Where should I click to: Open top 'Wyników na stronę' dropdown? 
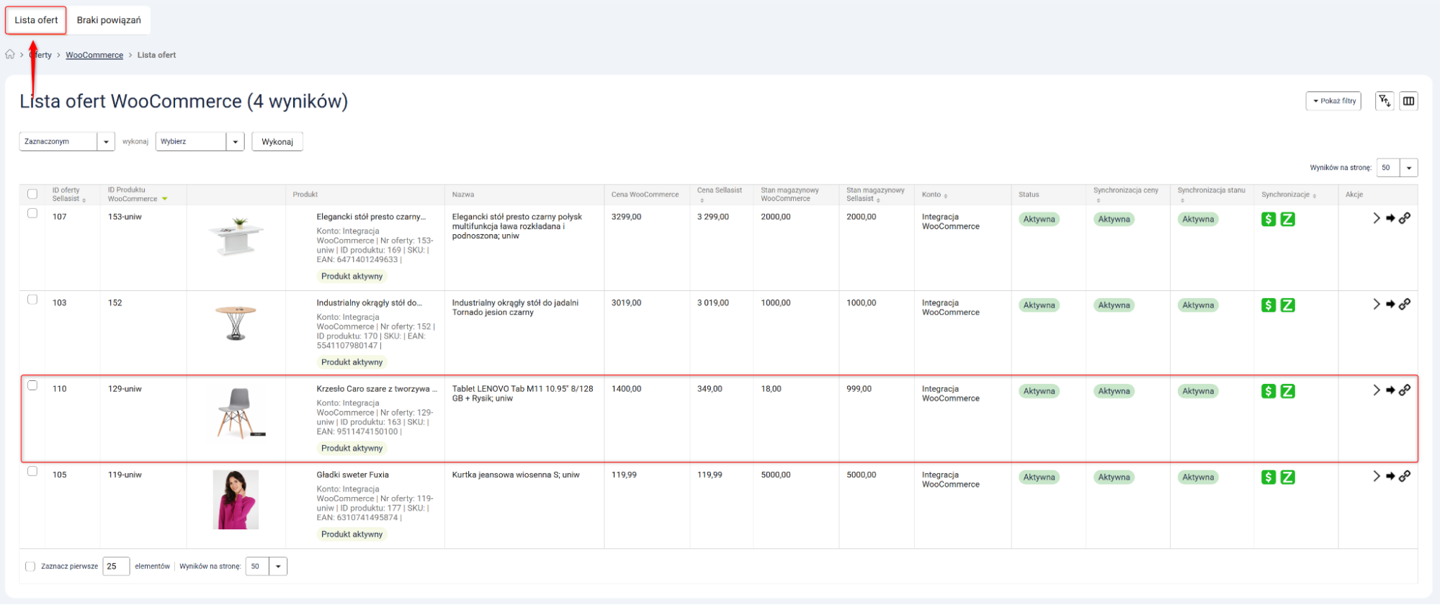point(1396,168)
